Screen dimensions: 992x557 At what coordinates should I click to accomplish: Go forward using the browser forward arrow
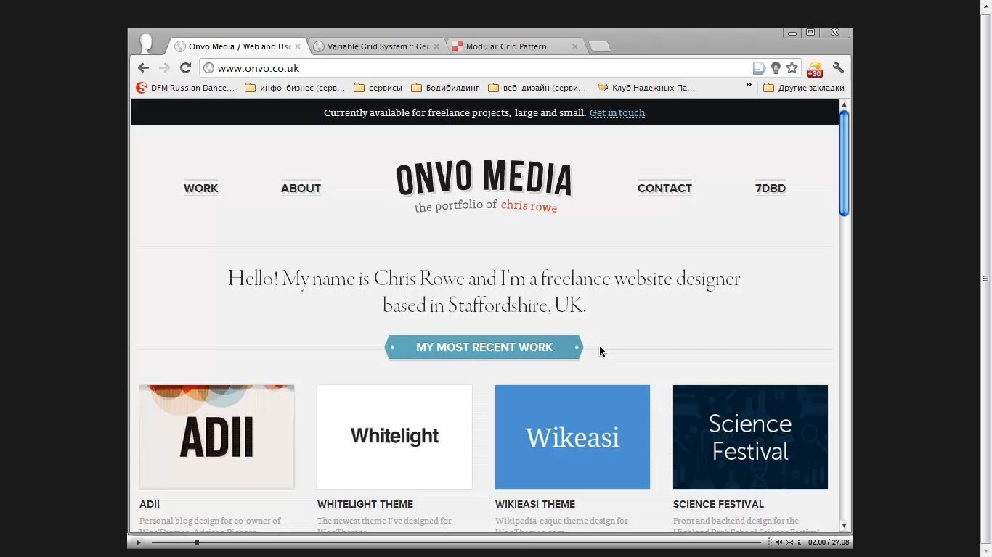[164, 68]
